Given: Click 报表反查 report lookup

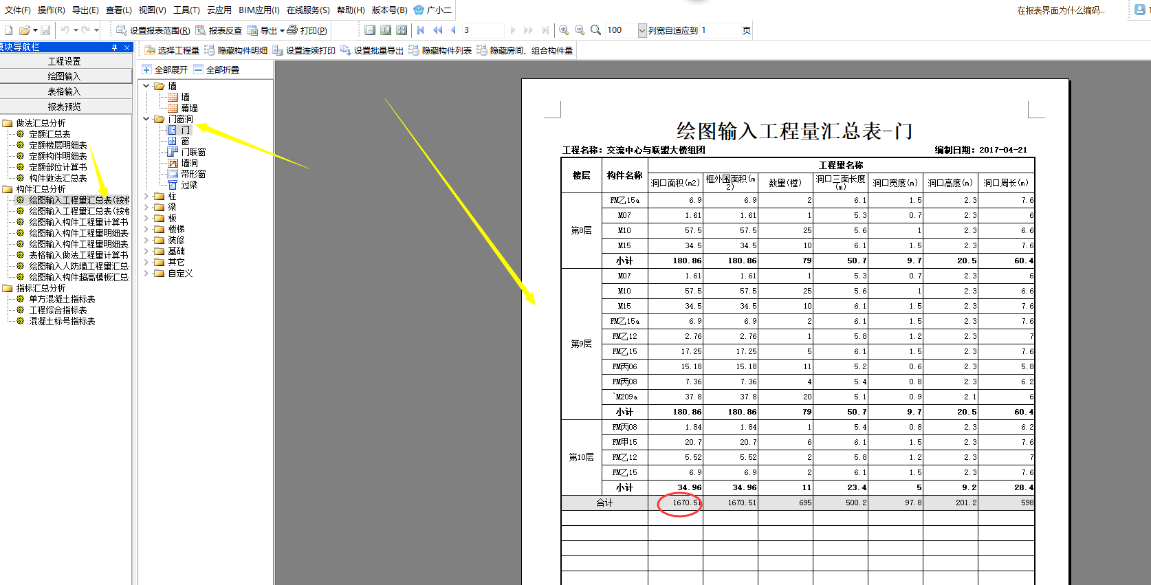Looking at the screenshot, I should click(219, 30).
